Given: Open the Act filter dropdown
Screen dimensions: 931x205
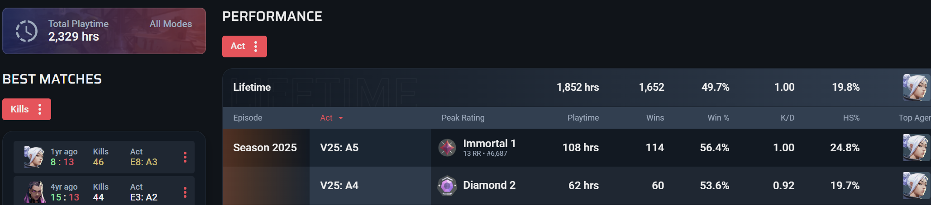Looking at the screenshot, I should click(x=244, y=47).
